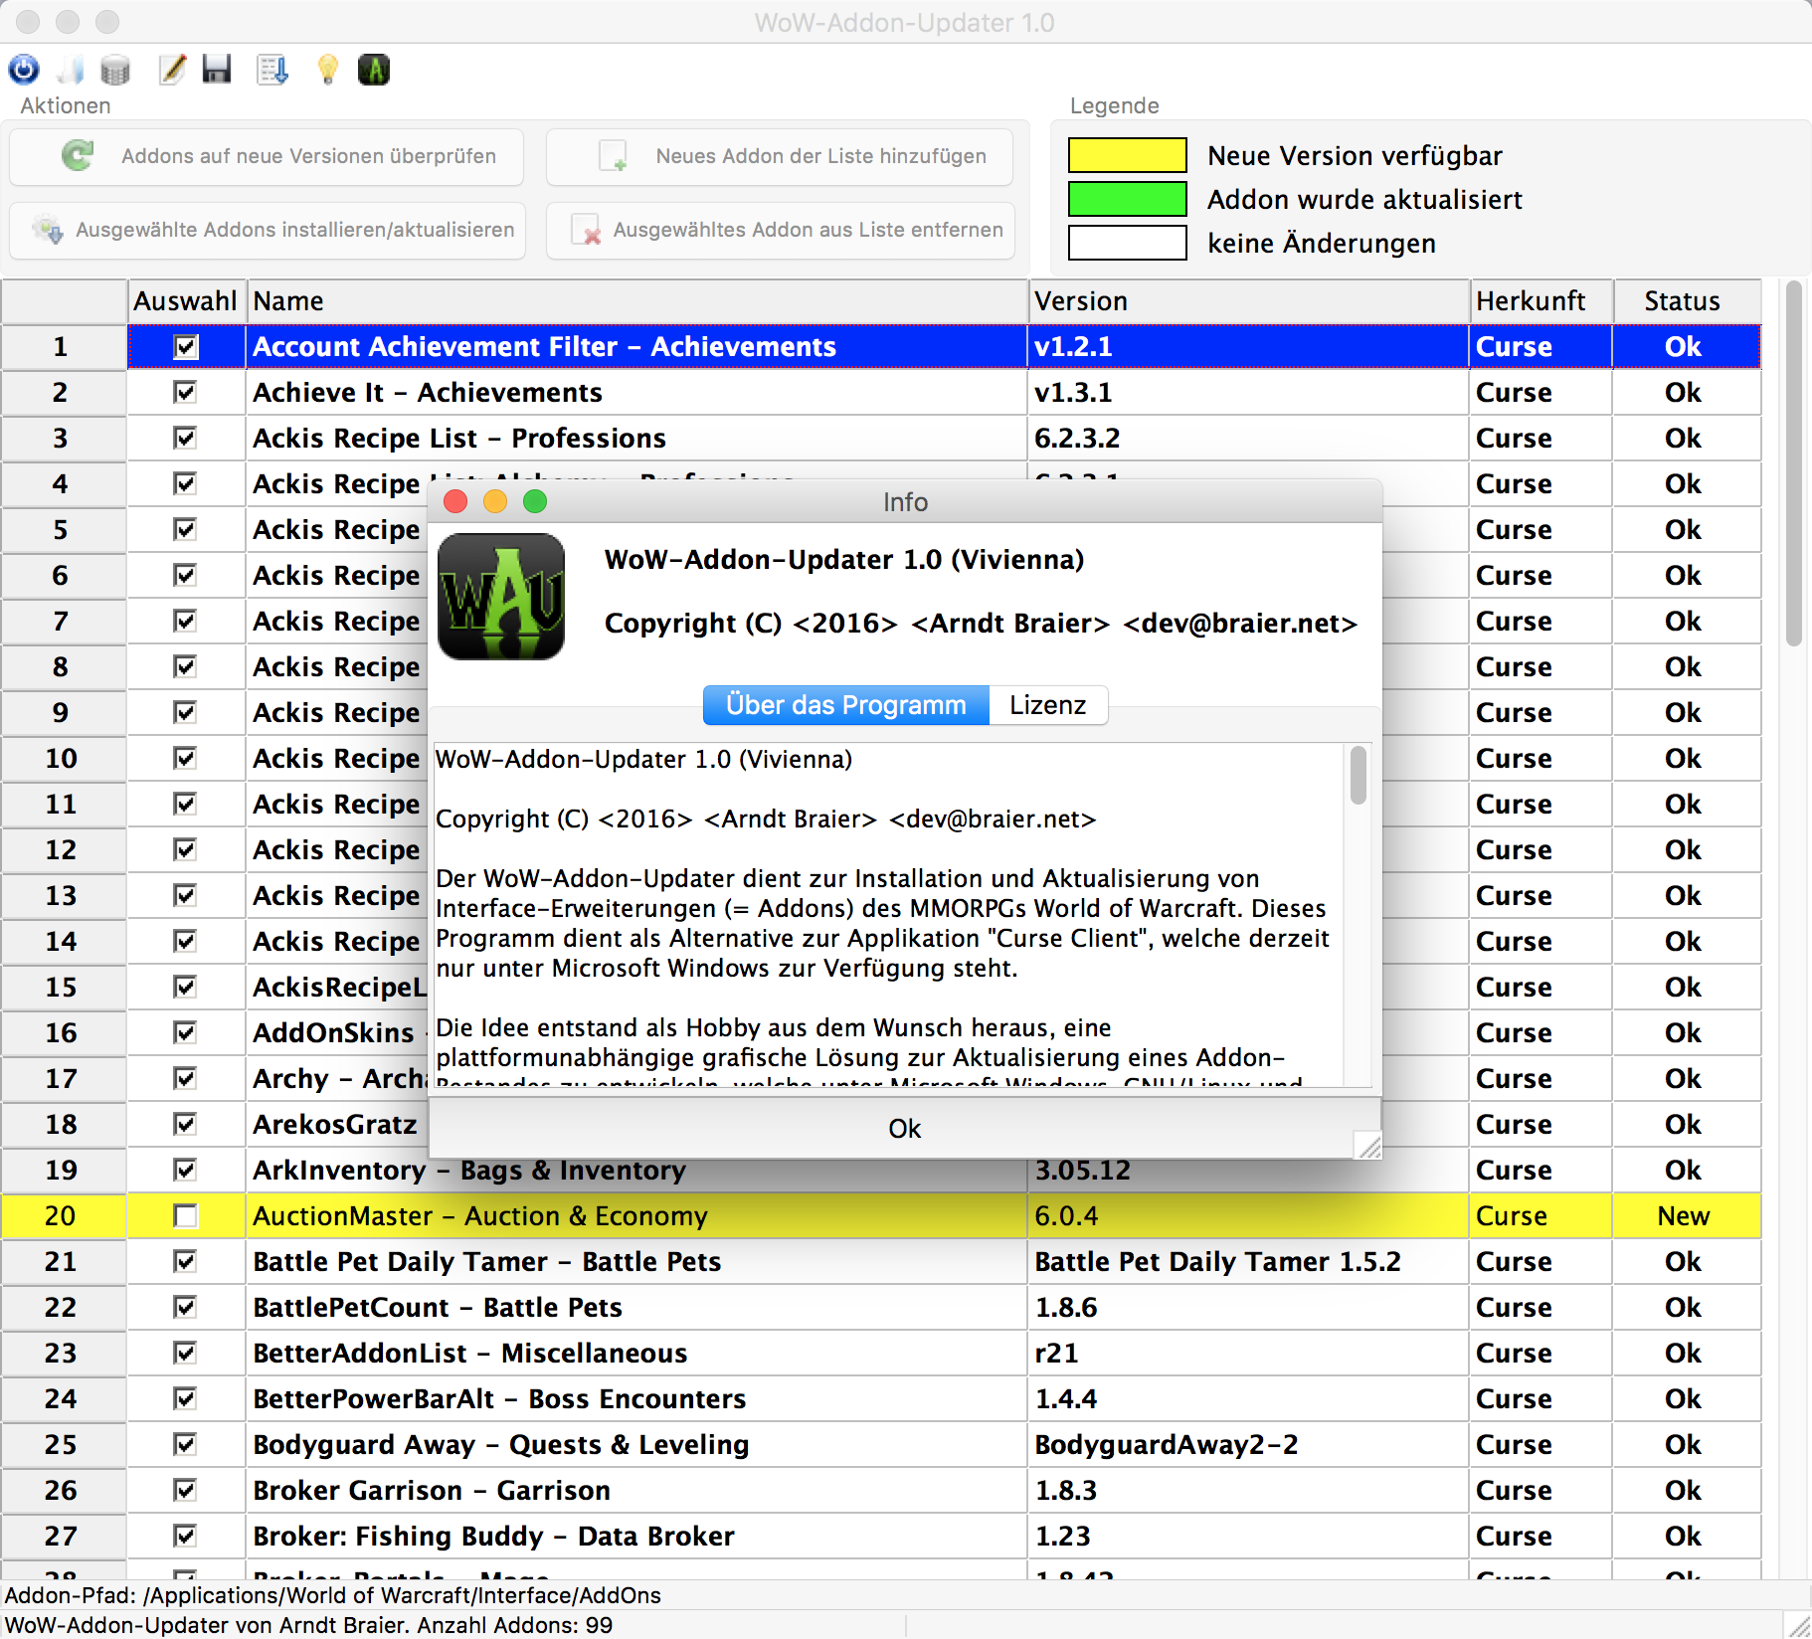The image size is (1812, 1639).
Task: Click Neues Addon der Liste hinzufügen button
Action: point(780,156)
